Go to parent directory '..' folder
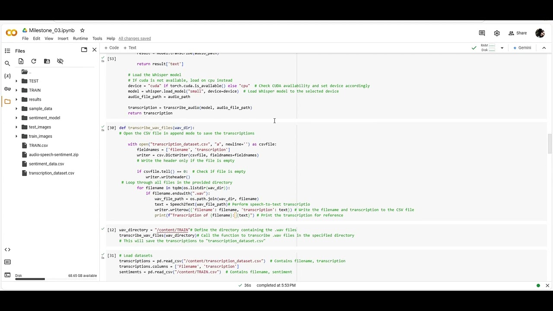 coord(26,72)
